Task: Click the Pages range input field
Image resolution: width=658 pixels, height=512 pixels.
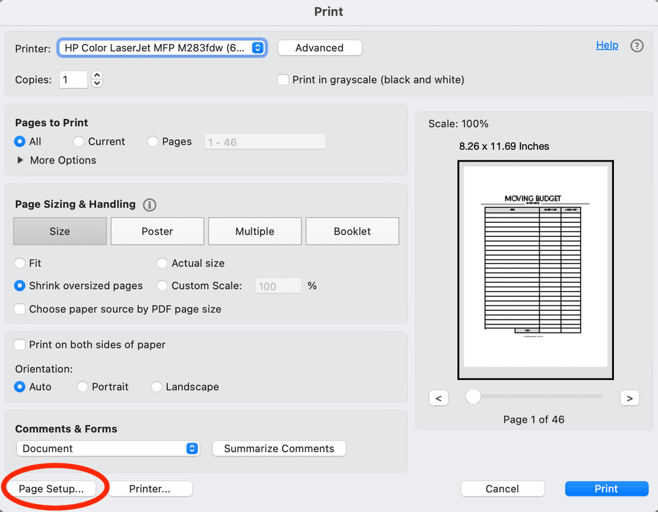Action: (x=265, y=141)
